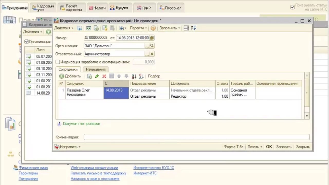Toggle Показывать статьи на сайте ИТС checkbox
This screenshot has height=185, width=329.
tap(292, 7)
